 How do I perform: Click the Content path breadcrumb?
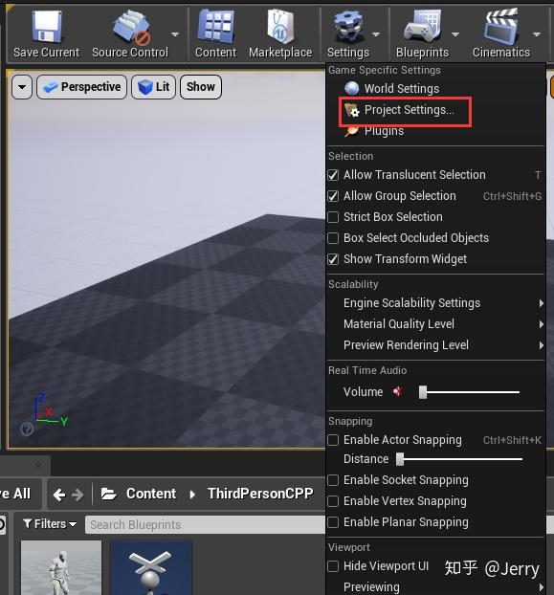(x=151, y=494)
